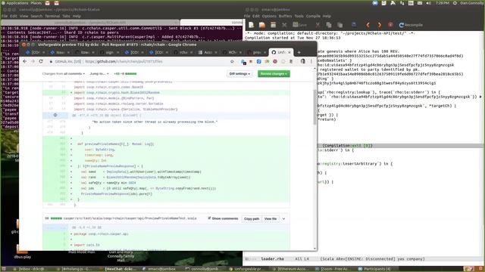The height and width of the screenshot is (272, 485).
Task: Click Chrome page vertical scrollbar
Action: tap(315, 107)
